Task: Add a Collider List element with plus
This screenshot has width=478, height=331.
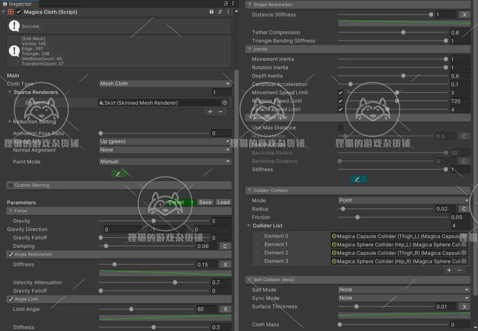Action: (449, 270)
